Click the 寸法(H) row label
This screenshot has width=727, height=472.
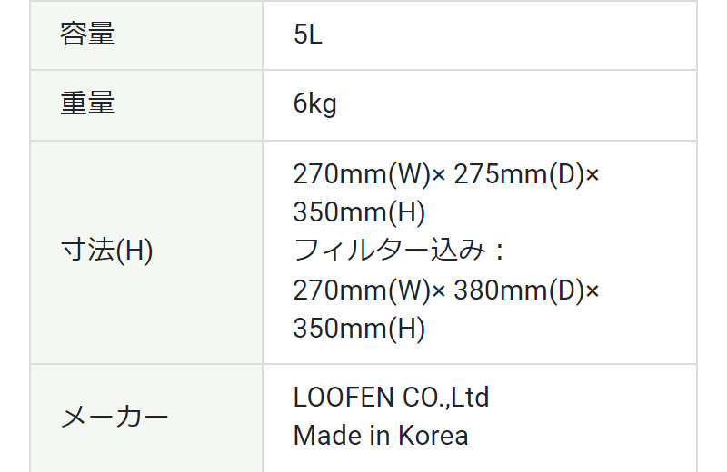coord(106,251)
